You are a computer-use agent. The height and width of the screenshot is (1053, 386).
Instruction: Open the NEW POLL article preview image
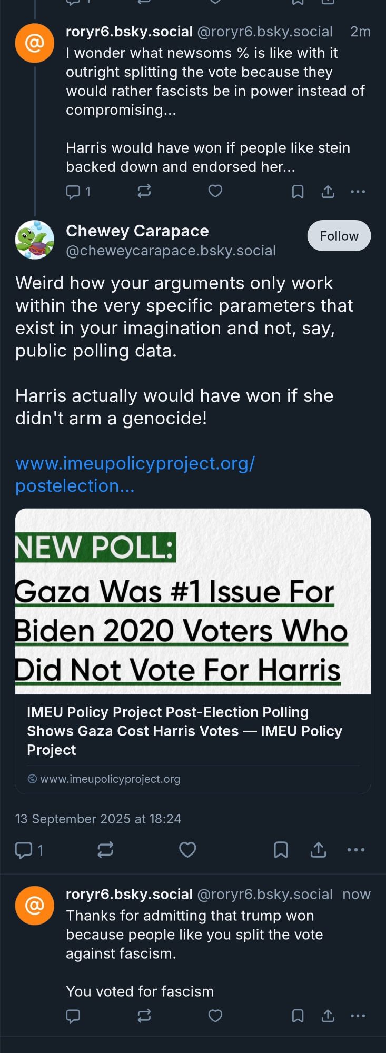point(193,601)
